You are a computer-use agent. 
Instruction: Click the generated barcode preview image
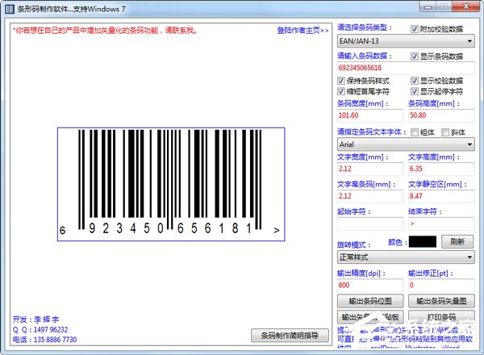click(171, 184)
